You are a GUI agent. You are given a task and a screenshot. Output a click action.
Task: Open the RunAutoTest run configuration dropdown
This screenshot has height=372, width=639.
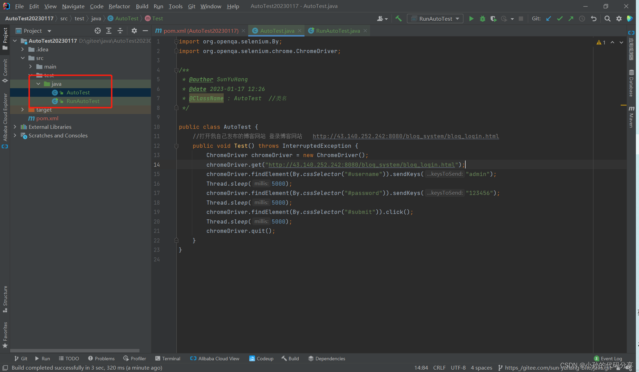click(x=435, y=19)
